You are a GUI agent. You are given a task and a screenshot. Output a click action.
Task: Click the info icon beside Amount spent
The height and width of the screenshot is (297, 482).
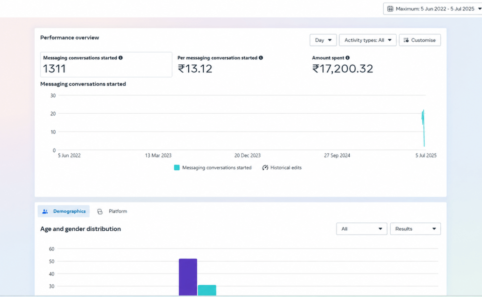tap(347, 58)
